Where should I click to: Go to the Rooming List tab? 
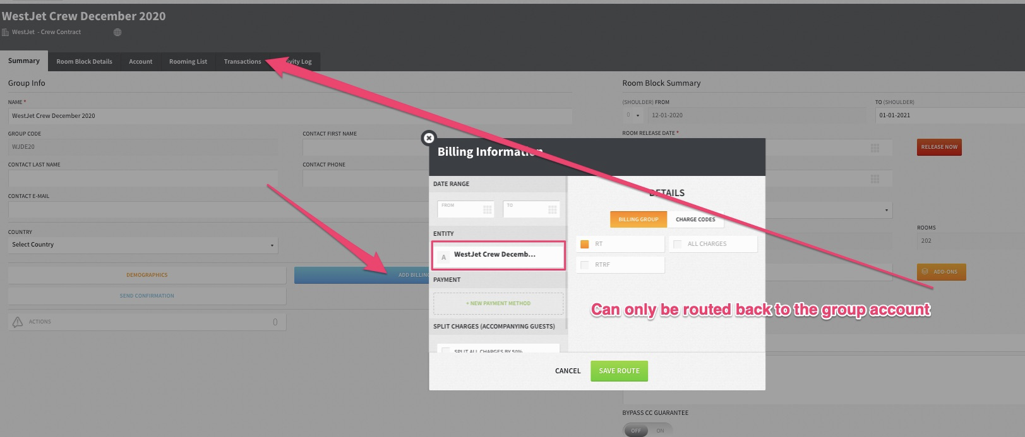[188, 61]
